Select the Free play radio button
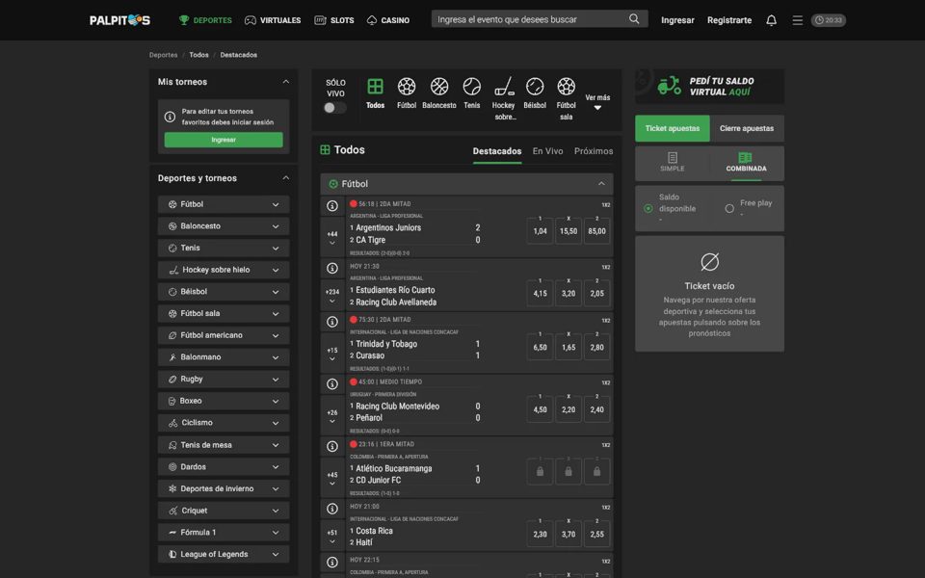The height and width of the screenshot is (578, 925). (x=729, y=208)
